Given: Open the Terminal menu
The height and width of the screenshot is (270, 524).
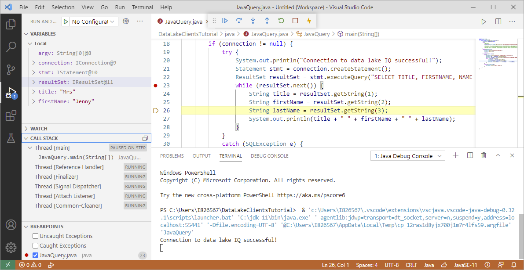Looking at the screenshot, I should point(143,7).
